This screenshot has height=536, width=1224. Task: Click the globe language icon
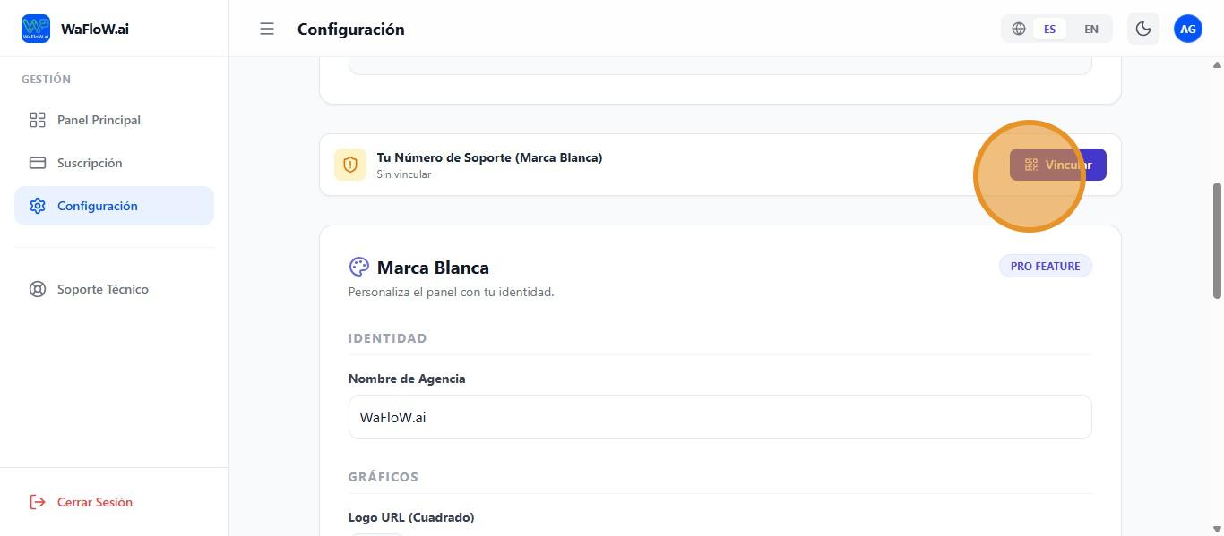coord(1019,29)
